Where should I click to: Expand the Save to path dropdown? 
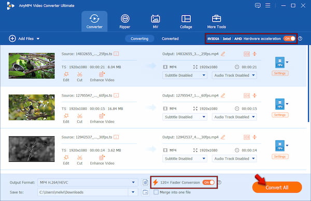[x=133, y=192]
